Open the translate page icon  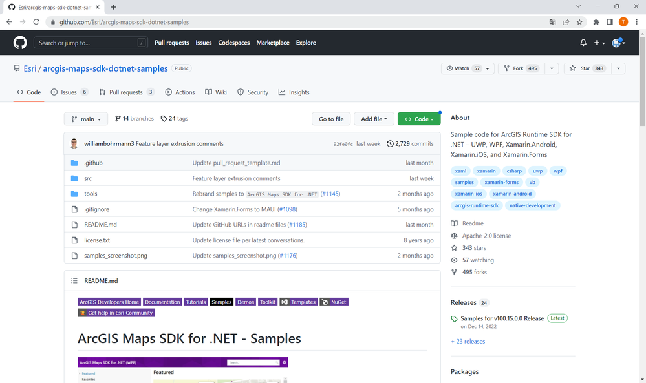[552, 22]
